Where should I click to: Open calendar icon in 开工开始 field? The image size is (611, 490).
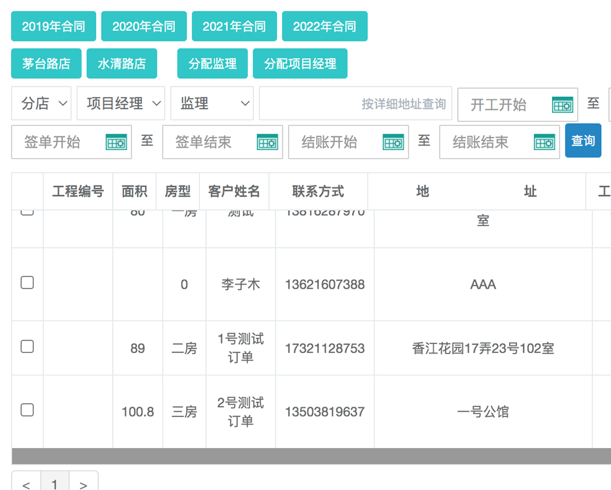pos(562,105)
